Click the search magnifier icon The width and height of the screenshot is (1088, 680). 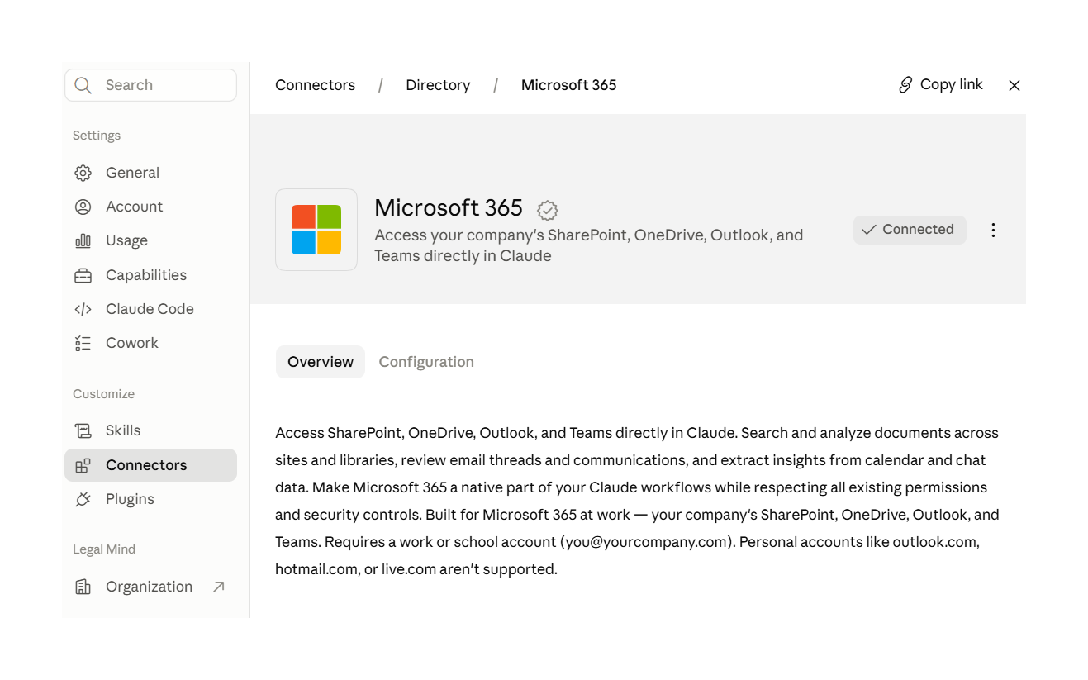[x=83, y=85]
